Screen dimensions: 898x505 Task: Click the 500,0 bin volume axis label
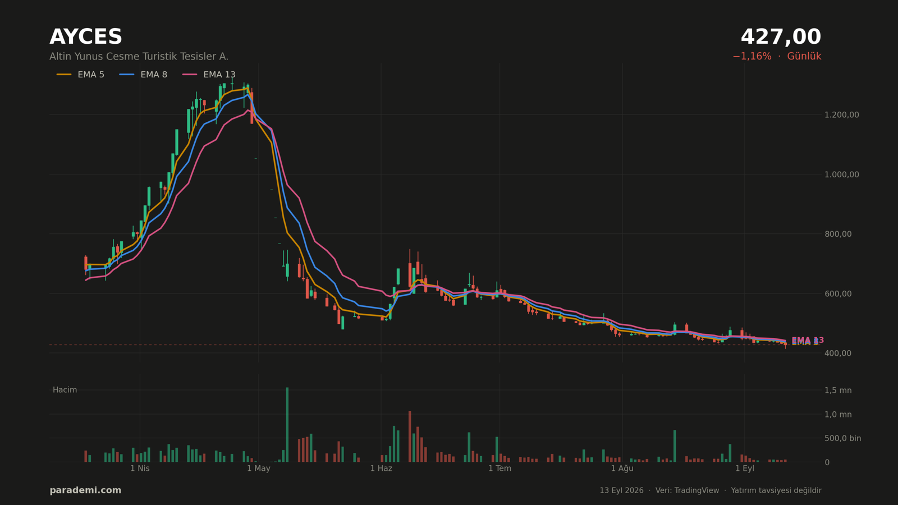pos(842,438)
